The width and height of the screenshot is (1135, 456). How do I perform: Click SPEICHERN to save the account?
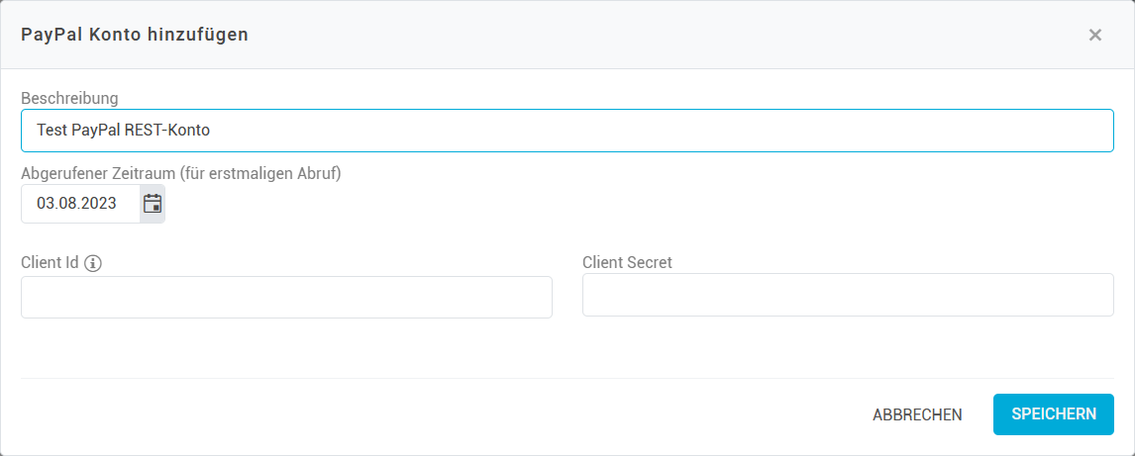point(1053,414)
